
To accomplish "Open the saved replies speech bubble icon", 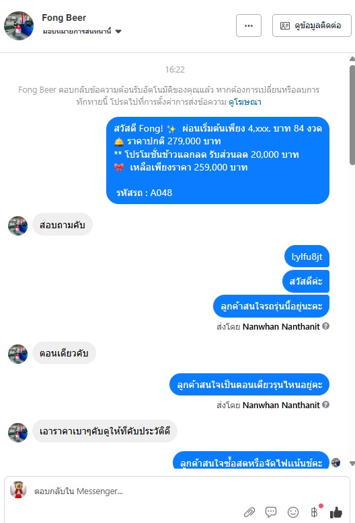I will click(x=271, y=512).
